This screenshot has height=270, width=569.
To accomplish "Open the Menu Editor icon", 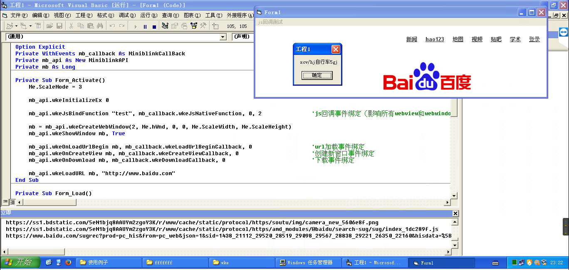I will click(38, 26).
